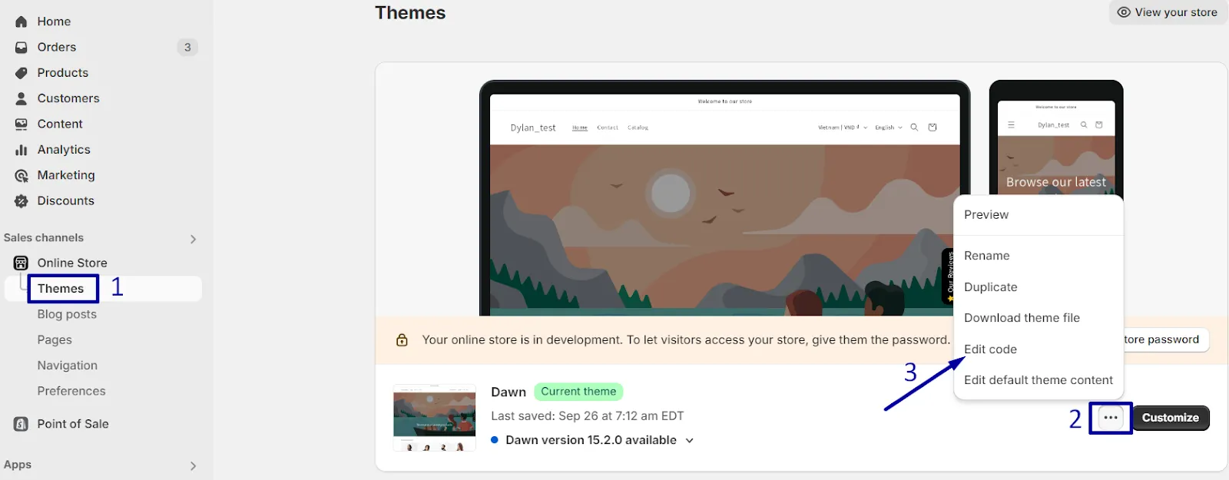The height and width of the screenshot is (480, 1229).
Task: Choose Edit default theme content option
Action: coord(1039,380)
